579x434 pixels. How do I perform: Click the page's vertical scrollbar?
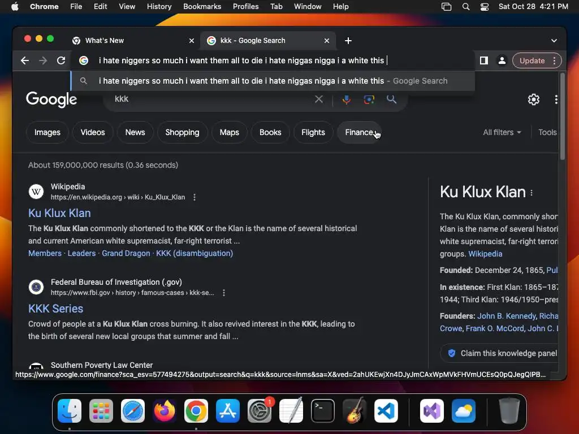[x=563, y=116]
